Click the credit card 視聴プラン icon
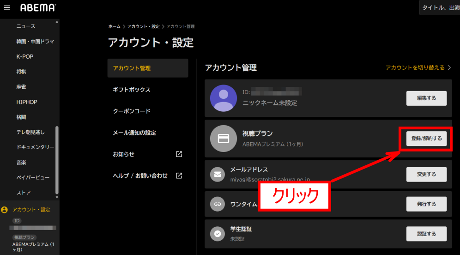460x255 pixels. pyautogui.click(x=224, y=139)
